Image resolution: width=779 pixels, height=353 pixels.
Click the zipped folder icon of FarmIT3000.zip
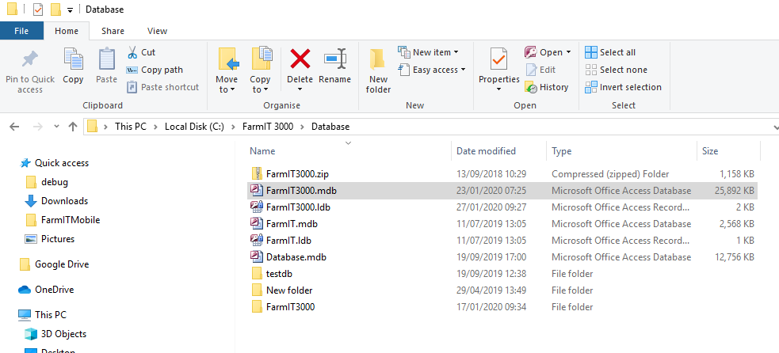pyautogui.click(x=256, y=174)
